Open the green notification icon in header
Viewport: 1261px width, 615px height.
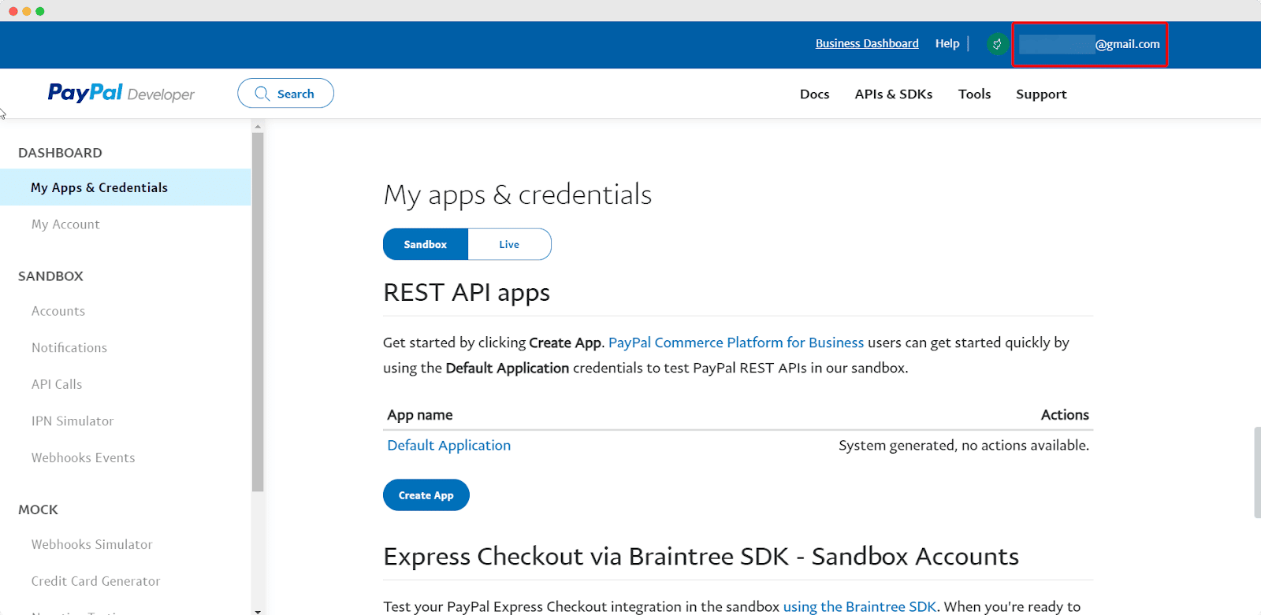coord(997,44)
